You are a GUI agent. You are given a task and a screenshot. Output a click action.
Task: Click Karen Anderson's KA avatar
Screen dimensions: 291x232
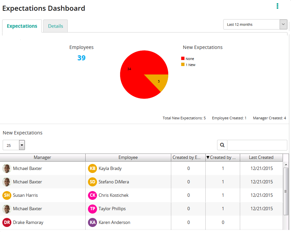pos(92,222)
